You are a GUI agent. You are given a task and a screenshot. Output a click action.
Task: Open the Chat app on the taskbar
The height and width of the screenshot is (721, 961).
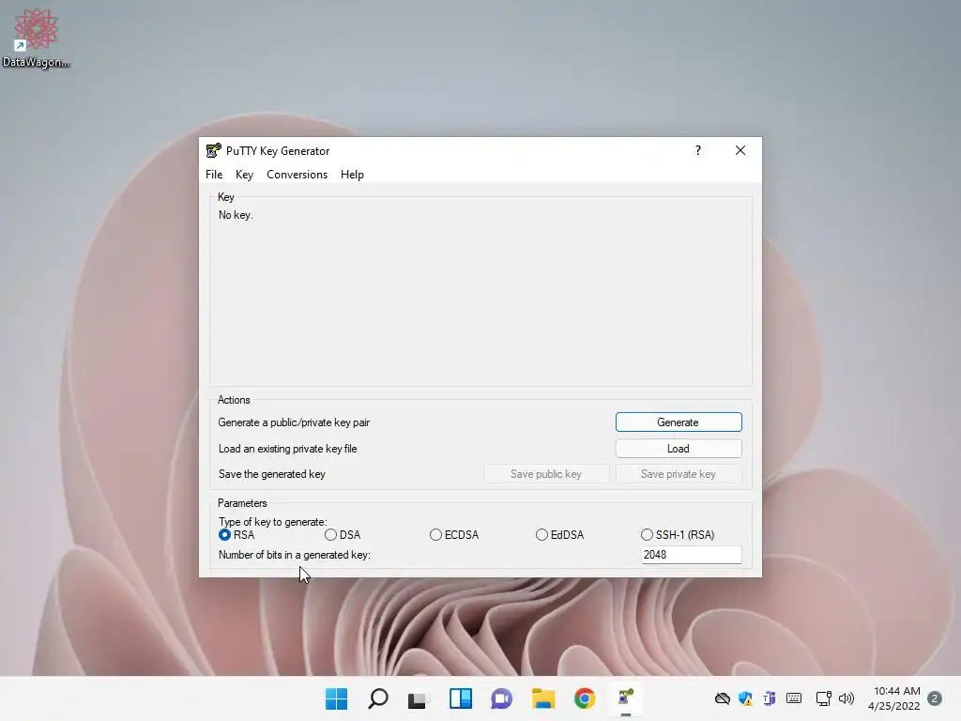tap(501, 698)
